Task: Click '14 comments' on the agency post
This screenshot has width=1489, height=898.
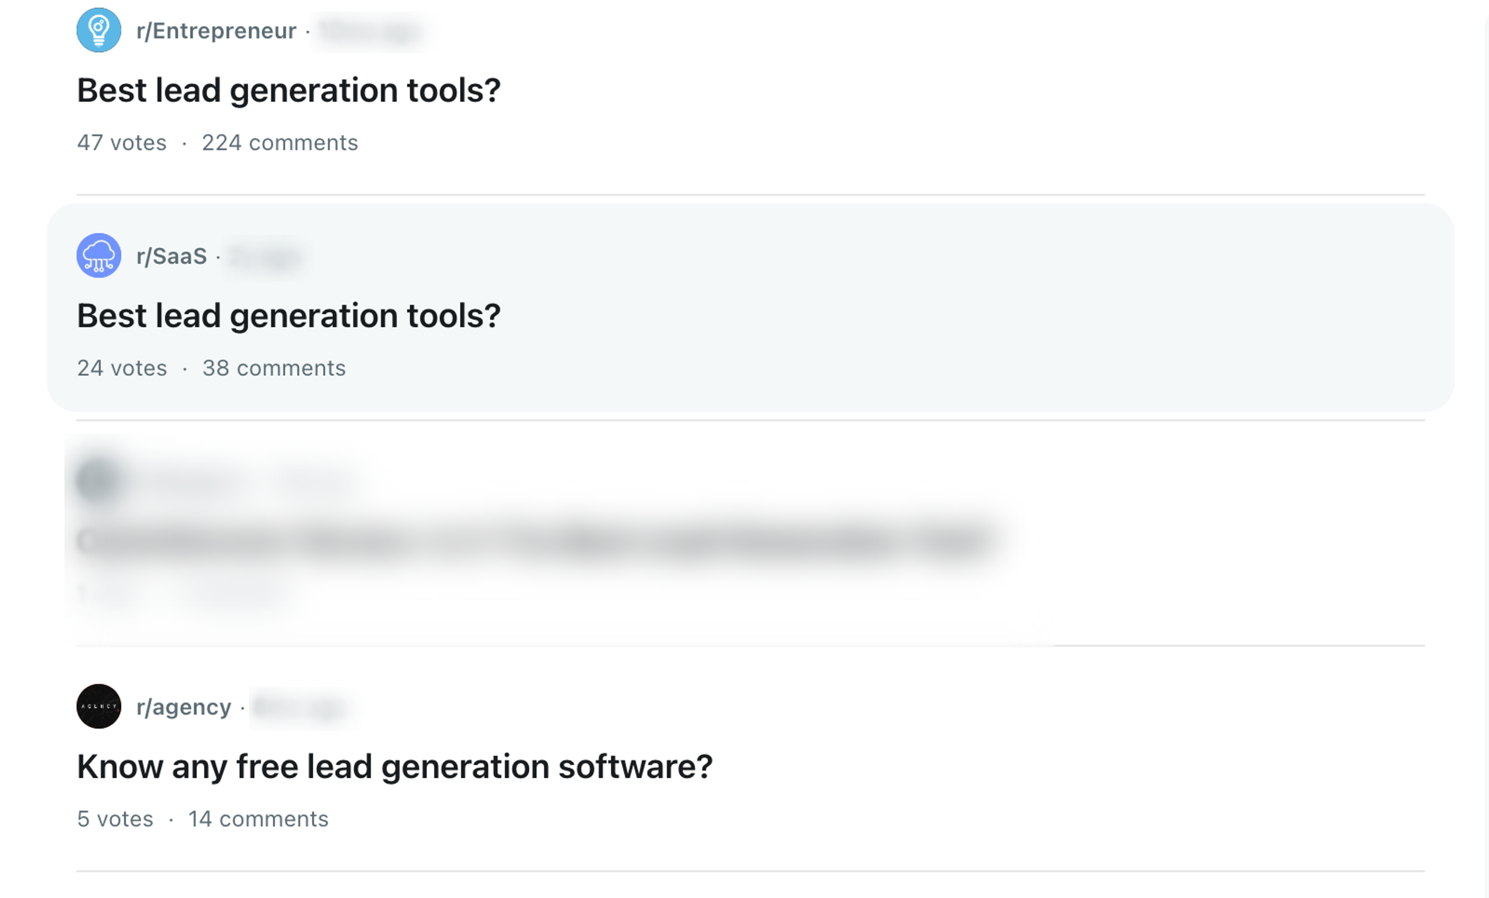Action: 258,819
